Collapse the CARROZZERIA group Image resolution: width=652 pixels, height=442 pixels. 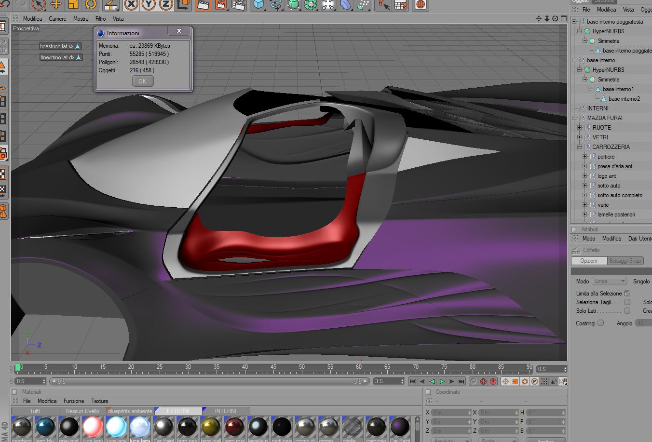click(580, 147)
